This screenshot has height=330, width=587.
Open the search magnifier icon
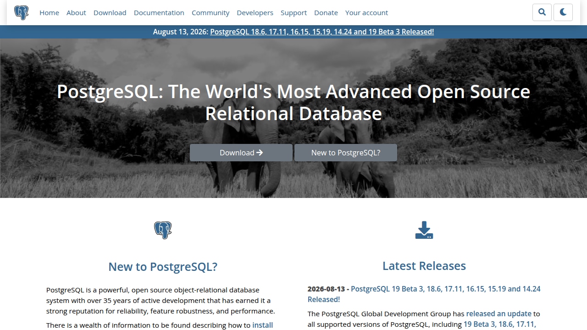(x=542, y=12)
